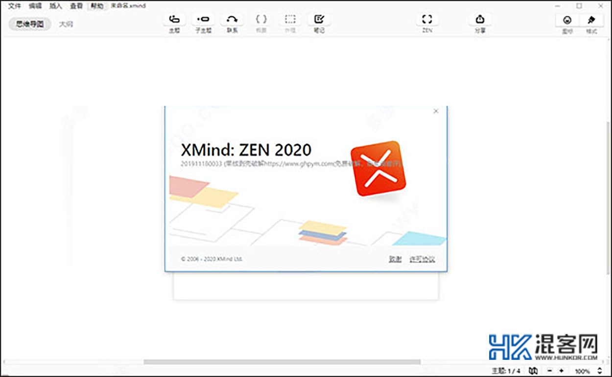Click the 主题: 1 / 4 topic count

pos(507,371)
